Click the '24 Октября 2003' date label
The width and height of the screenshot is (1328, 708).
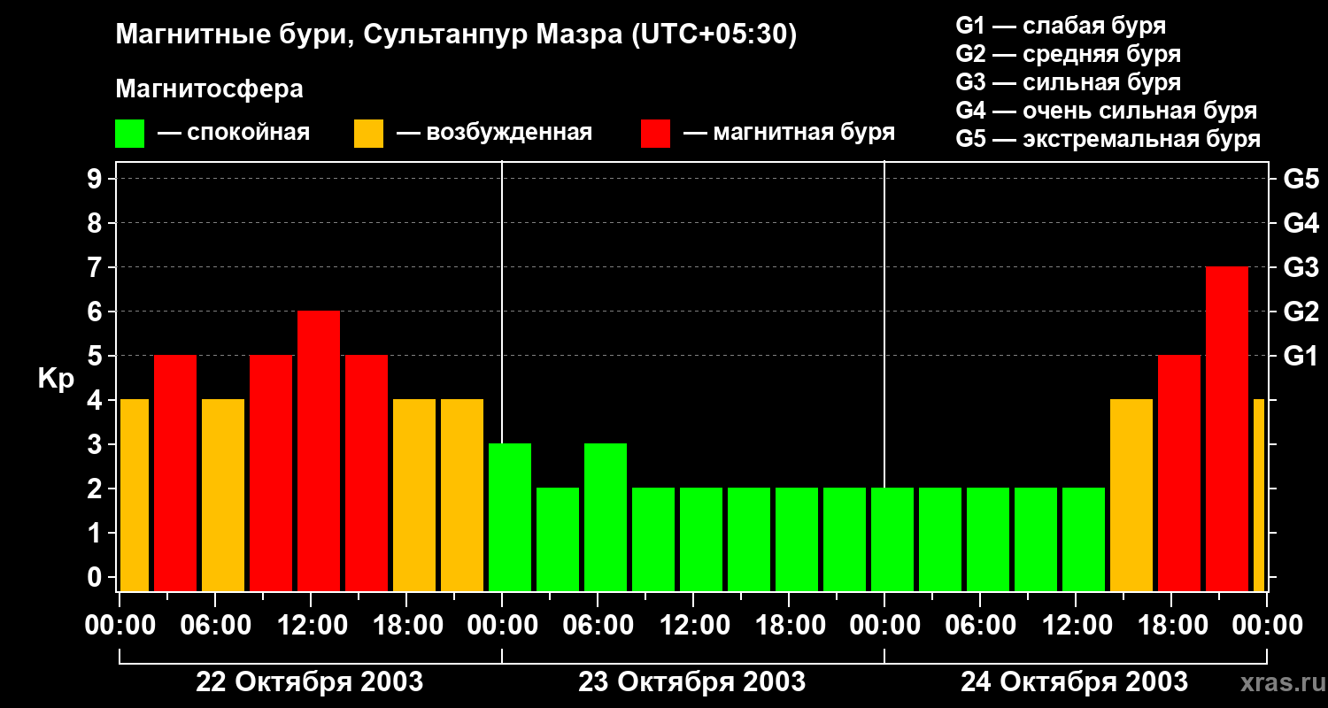[x=1075, y=682]
